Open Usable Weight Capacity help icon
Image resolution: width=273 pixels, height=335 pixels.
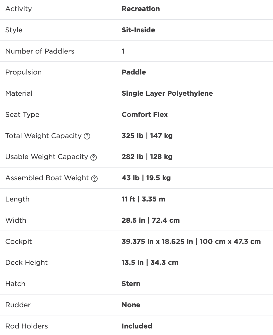coord(94,157)
